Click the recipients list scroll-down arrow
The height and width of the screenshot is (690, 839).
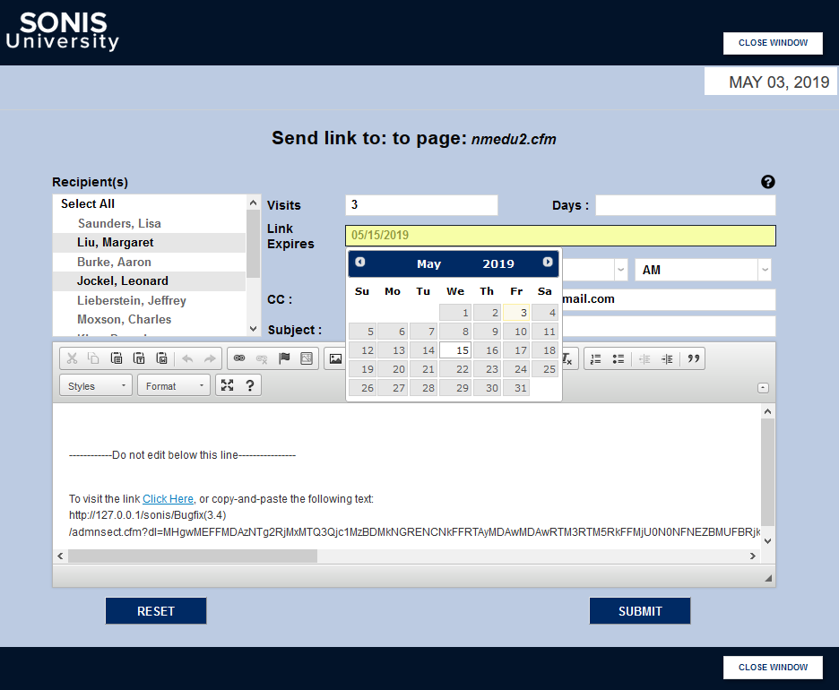254,328
